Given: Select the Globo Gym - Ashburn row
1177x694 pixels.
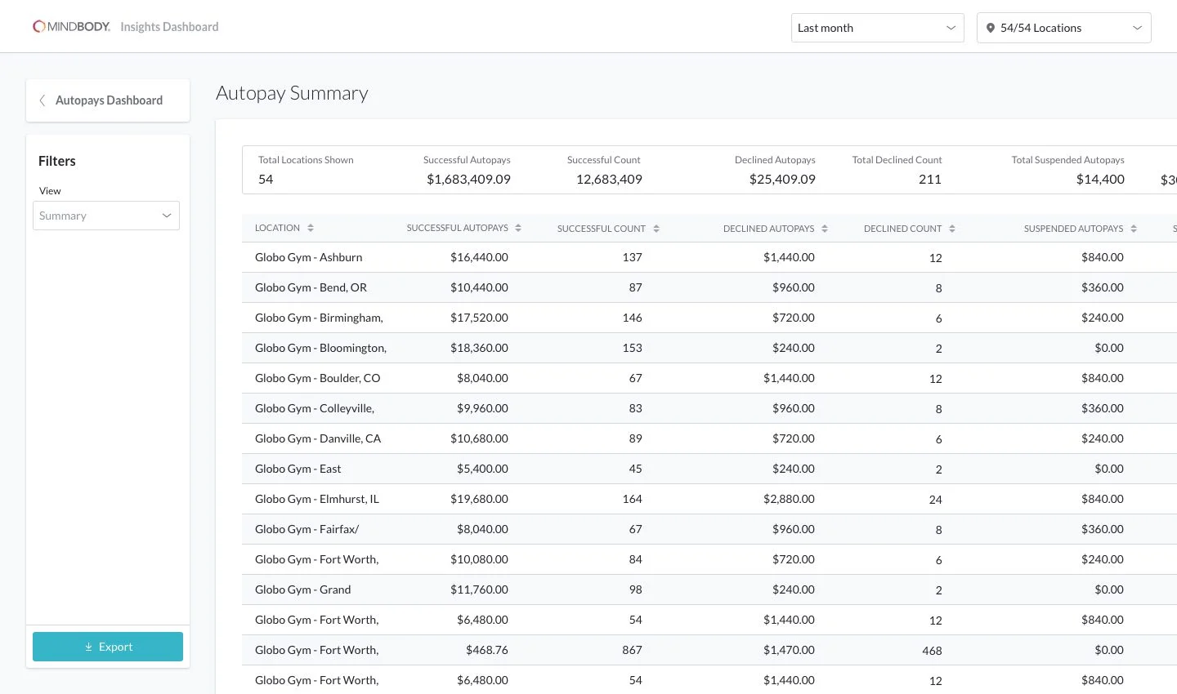Looking at the screenshot, I should point(709,257).
